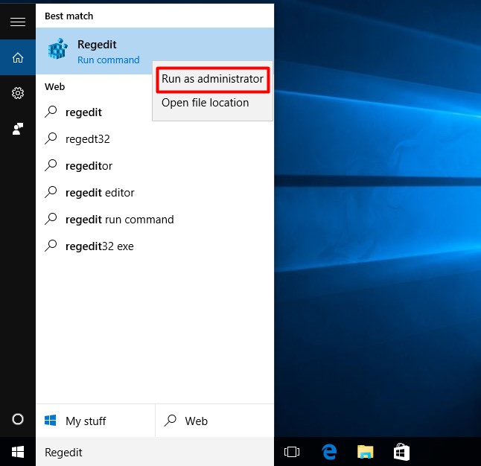
Task: Select Open file location
Action: [x=206, y=103]
